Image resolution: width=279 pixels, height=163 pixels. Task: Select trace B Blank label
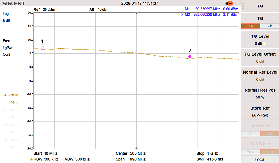[11, 110]
